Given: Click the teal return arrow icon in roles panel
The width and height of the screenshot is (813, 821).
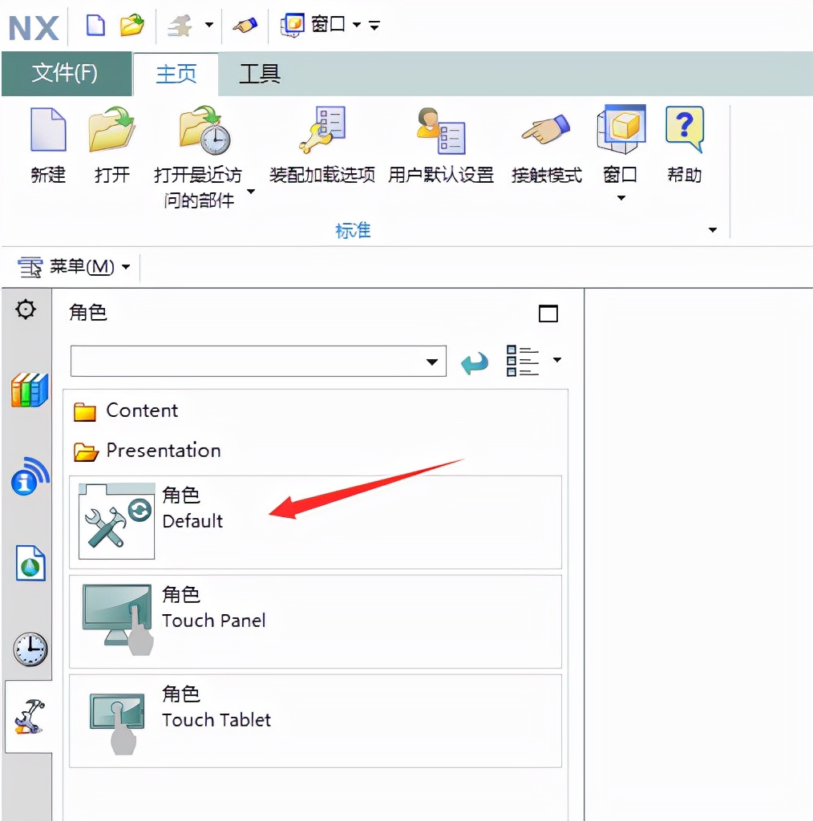Looking at the screenshot, I should 475,362.
